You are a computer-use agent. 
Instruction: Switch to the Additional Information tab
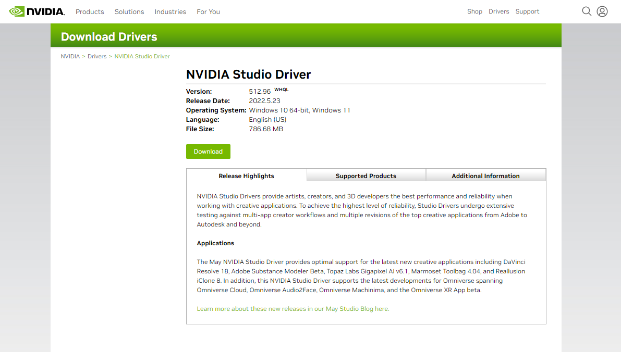pos(485,175)
